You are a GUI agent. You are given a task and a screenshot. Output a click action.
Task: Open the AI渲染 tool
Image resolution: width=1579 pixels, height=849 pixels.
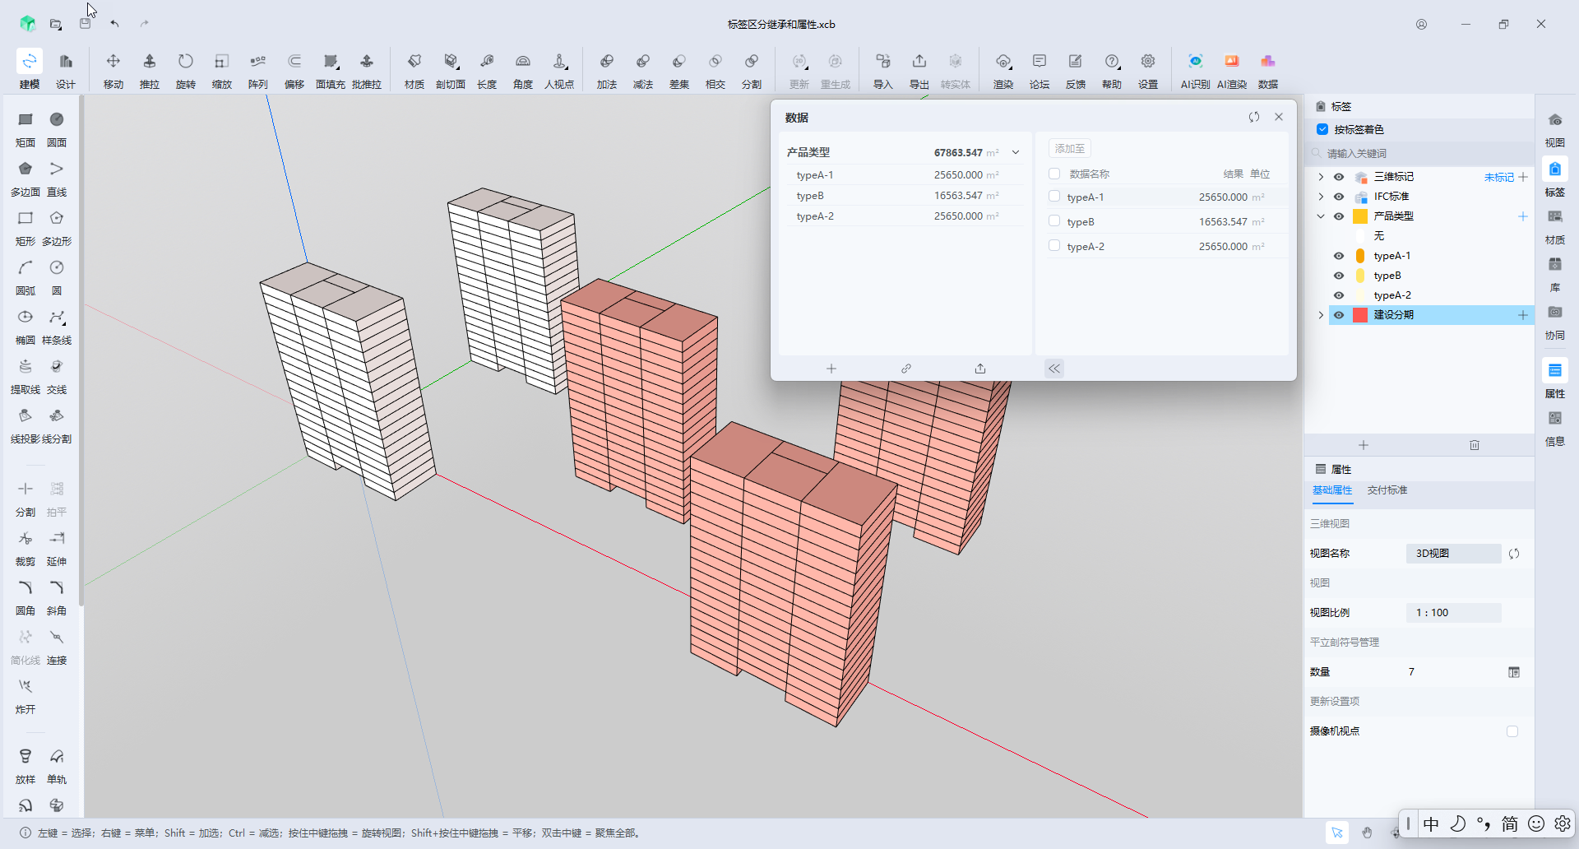pyautogui.click(x=1231, y=70)
